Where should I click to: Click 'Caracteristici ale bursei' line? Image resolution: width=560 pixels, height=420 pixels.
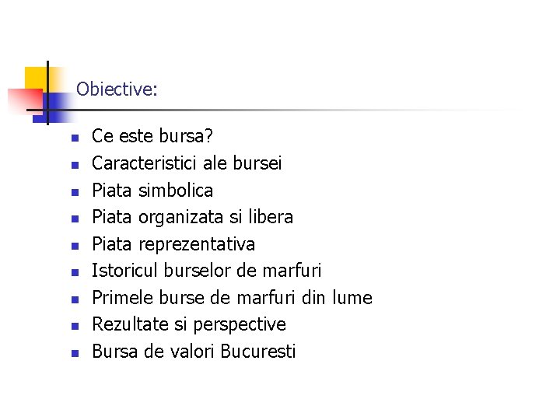[x=187, y=163]
